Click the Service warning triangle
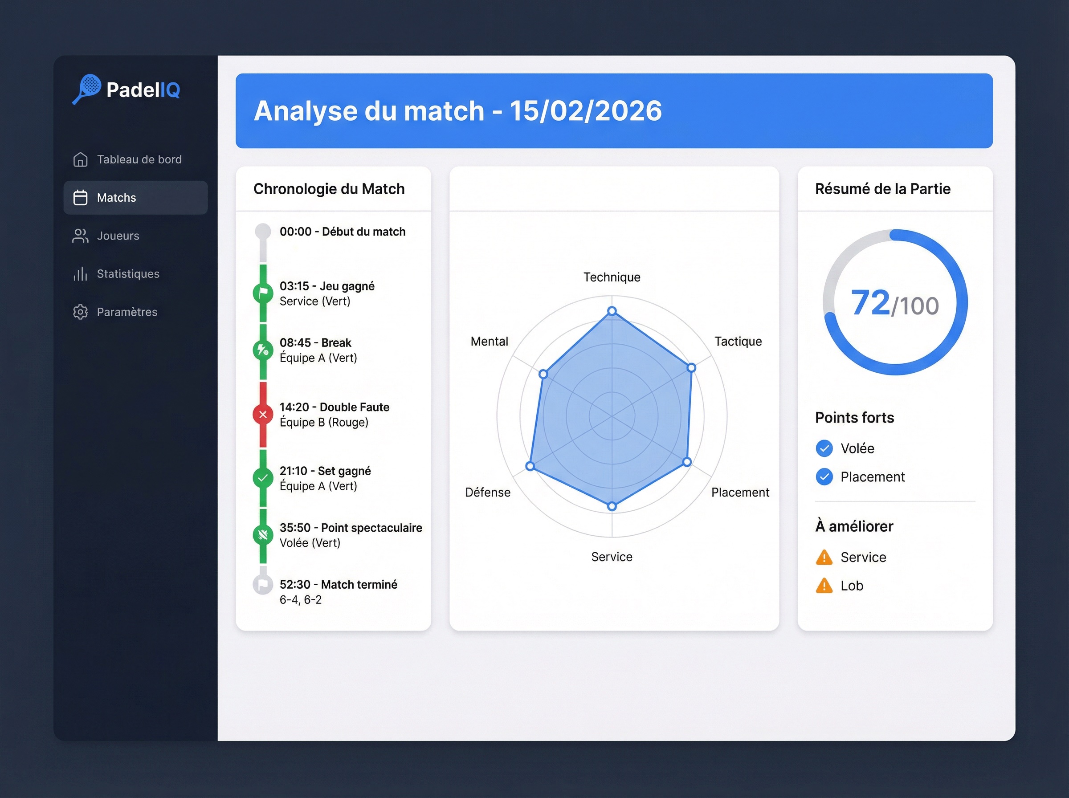The width and height of the screenshot is (1069, 798). (824, 558)
